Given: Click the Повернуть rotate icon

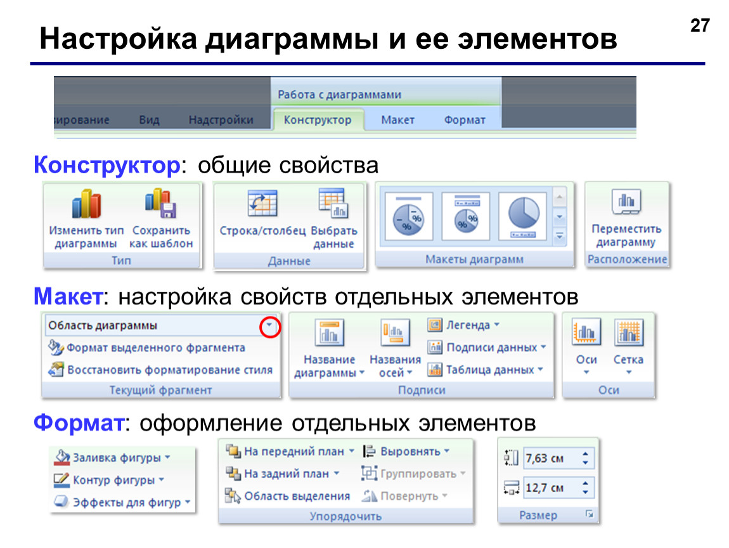Looking at the screenshot, I should [x=369, y=496].
